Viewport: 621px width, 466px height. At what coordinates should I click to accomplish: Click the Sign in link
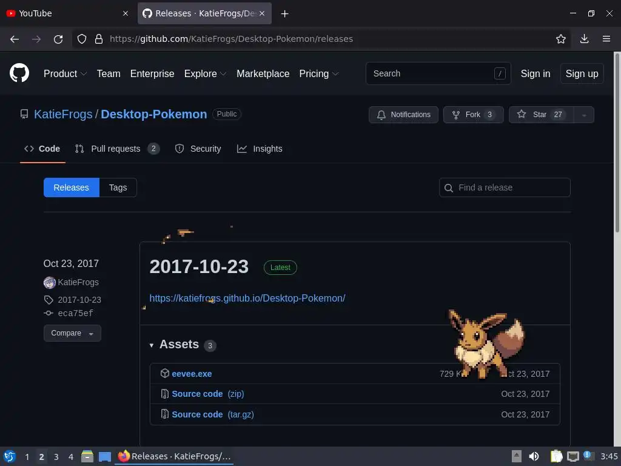click(535, 73)
